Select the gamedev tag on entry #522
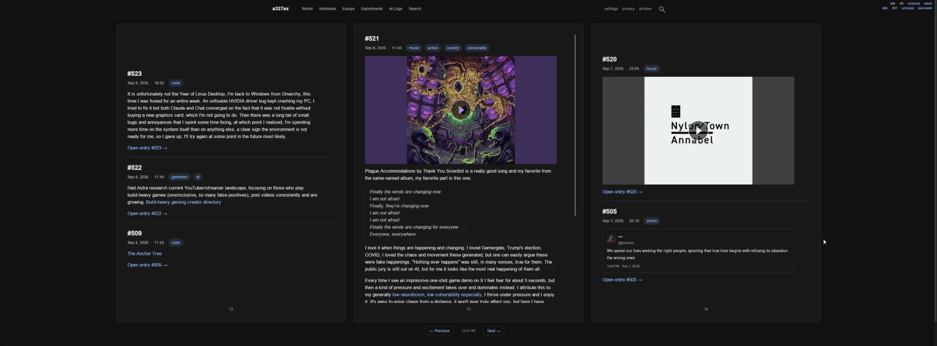Image resolution: width=937 pixels, height=346 pixels. 179,177
